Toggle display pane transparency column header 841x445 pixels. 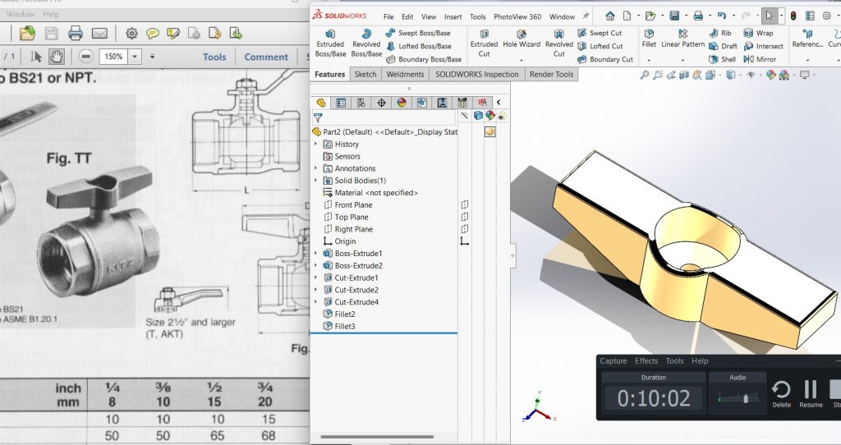[x=502, y=115]
